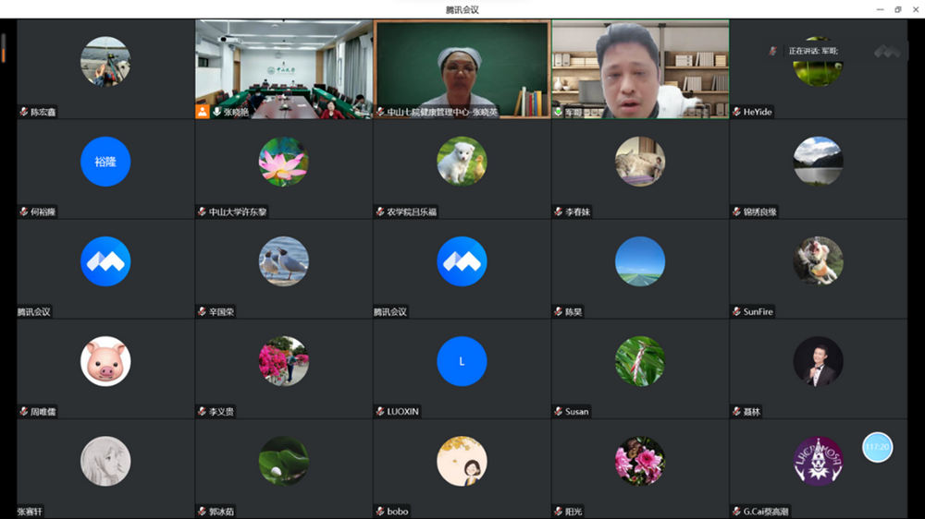The height and width of the screenshot is (519, 925).
Task: Click the muted mic icon beside Susan
Action: pos(558,411)
